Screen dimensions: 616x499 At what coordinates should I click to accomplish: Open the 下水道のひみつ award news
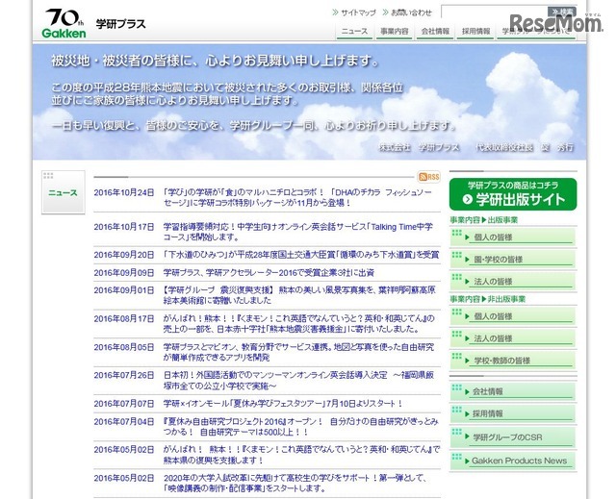[x=301, y=255]
